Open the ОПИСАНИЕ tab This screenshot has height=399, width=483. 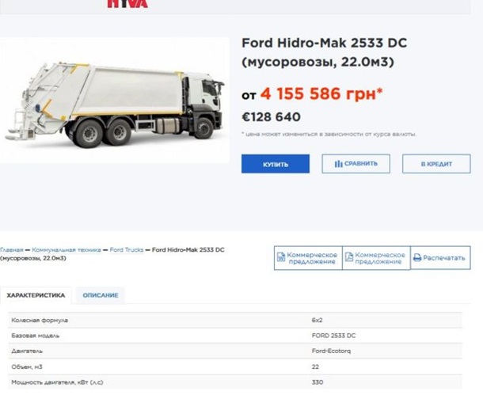pyautogui.click(x=100, y=295)
